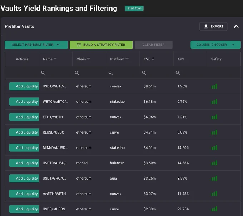Viewport: 243px width, 216px height.
Task: Add Liquidity to USDS/stUSDS vault
Action: [x=24, y=209]
